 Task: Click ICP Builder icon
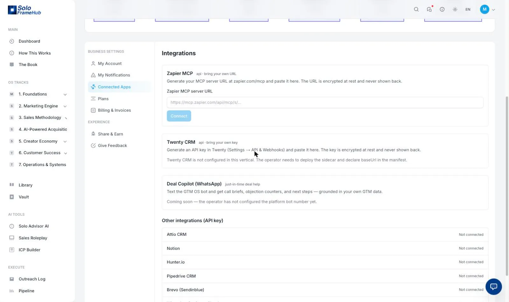[x=12, y=250]
